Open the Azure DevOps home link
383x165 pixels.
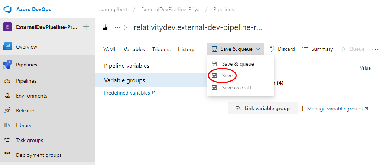coord(34,10)
